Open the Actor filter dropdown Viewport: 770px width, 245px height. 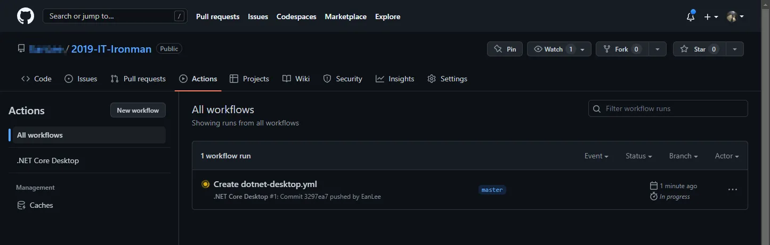coord(727,156)
